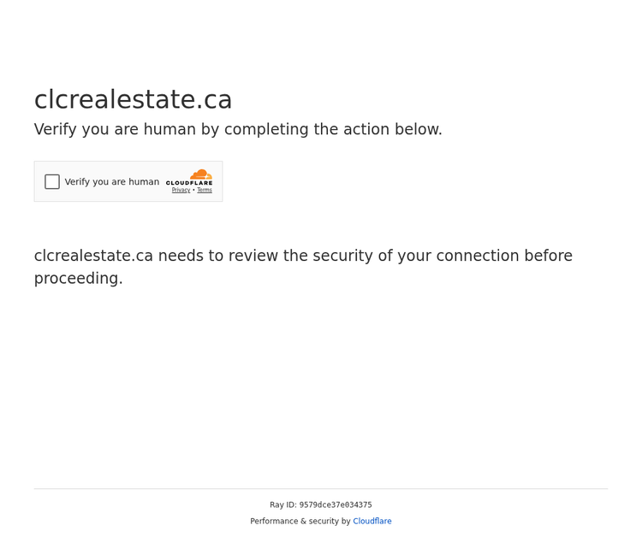Viewport: 642px width, 537px height.
Task: Click the clcrealestate.ca page heading
Action: pos(133,99)
